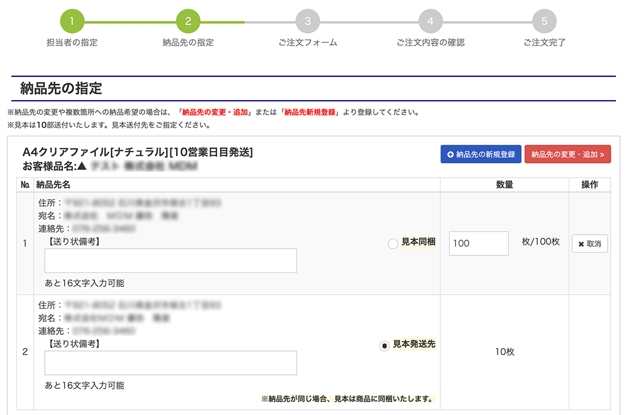Focus 送り状備考 text box for row 1
This screenshot has height=415, width=627.
171,261
